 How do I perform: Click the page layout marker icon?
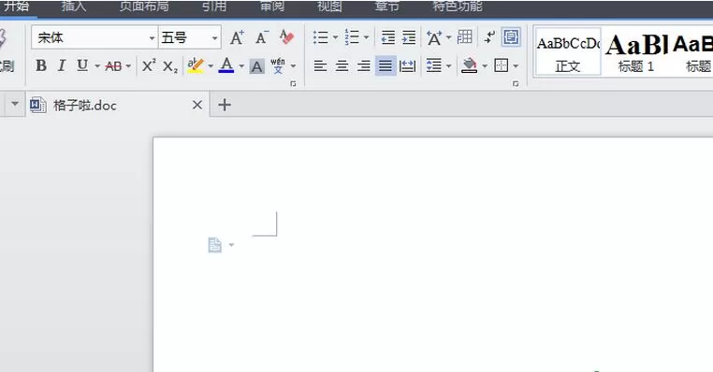point(214,245)
